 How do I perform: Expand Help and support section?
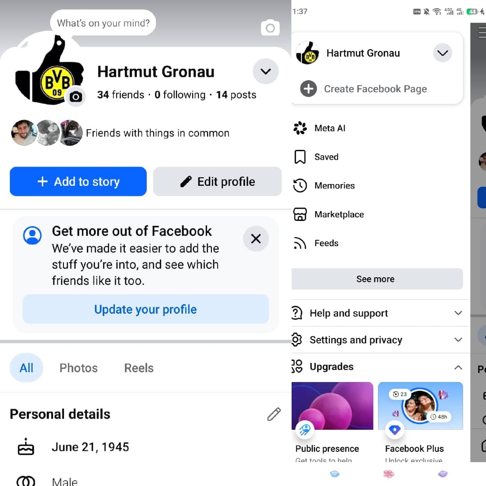coord(459,313)
